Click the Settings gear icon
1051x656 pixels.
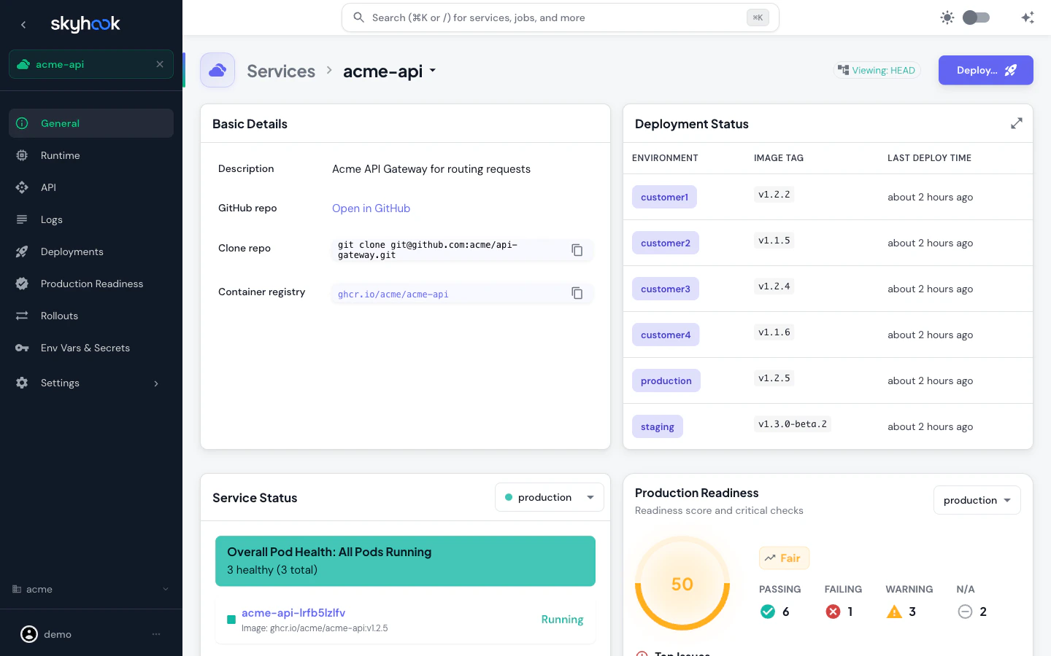tap(22, 383)
